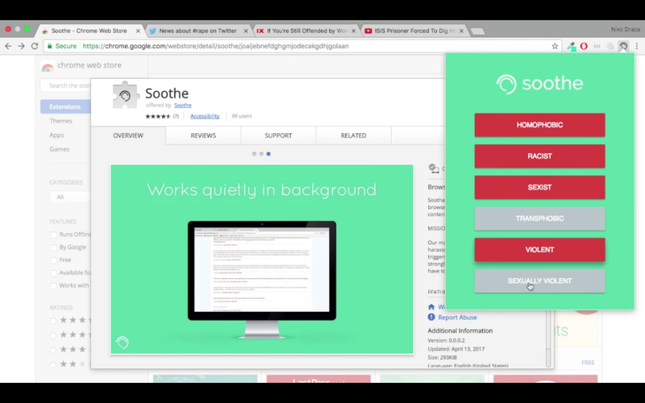Select the first carousel dot
Screen dimensions: 645x403
(254, 154)
